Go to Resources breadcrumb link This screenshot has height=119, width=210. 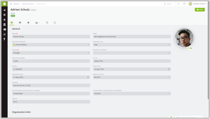16,4
